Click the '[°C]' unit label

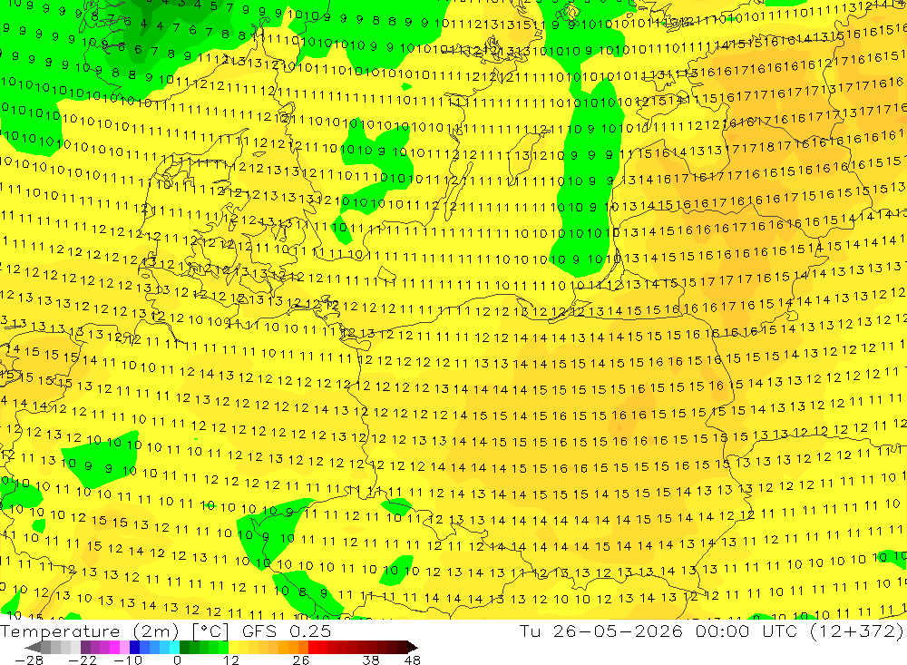coord(210,631)
